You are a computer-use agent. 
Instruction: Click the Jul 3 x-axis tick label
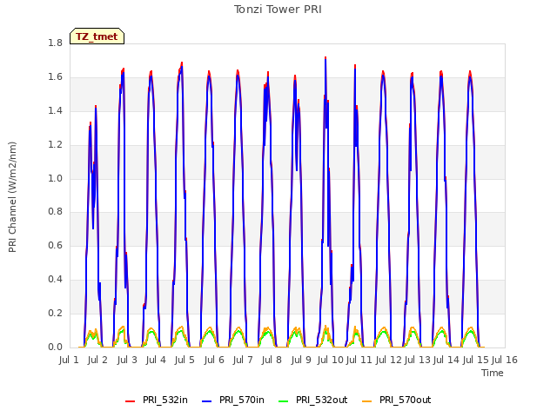[x=127, y=360]
